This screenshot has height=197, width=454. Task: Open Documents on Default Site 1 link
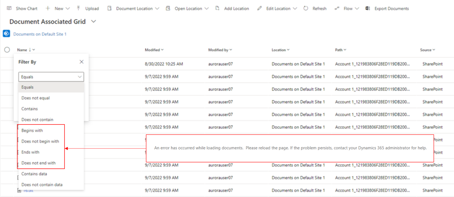click(40, 34)
